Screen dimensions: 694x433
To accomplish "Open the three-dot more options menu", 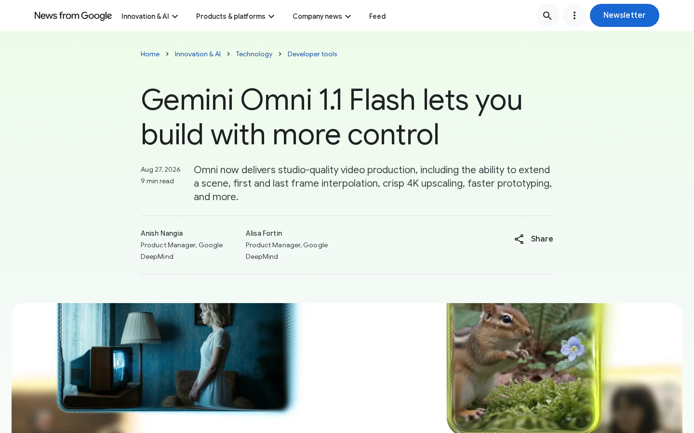I will click(574, 15).
